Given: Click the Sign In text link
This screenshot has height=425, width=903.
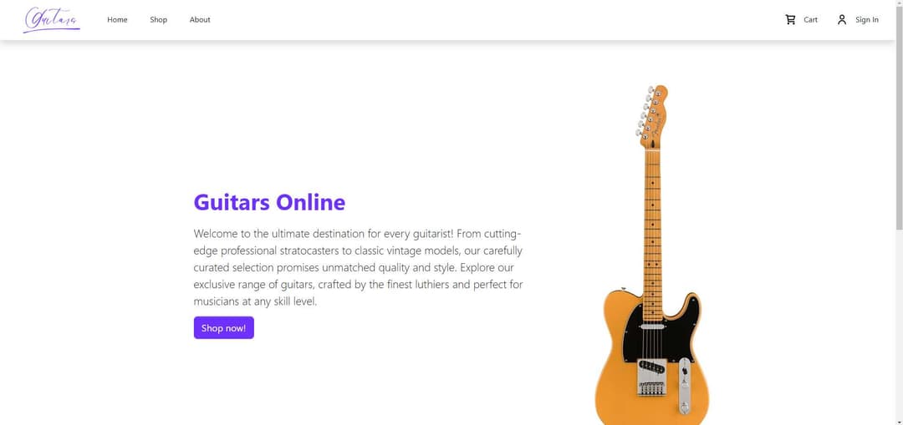Looking at the screenshot, I should click(867, 20).
